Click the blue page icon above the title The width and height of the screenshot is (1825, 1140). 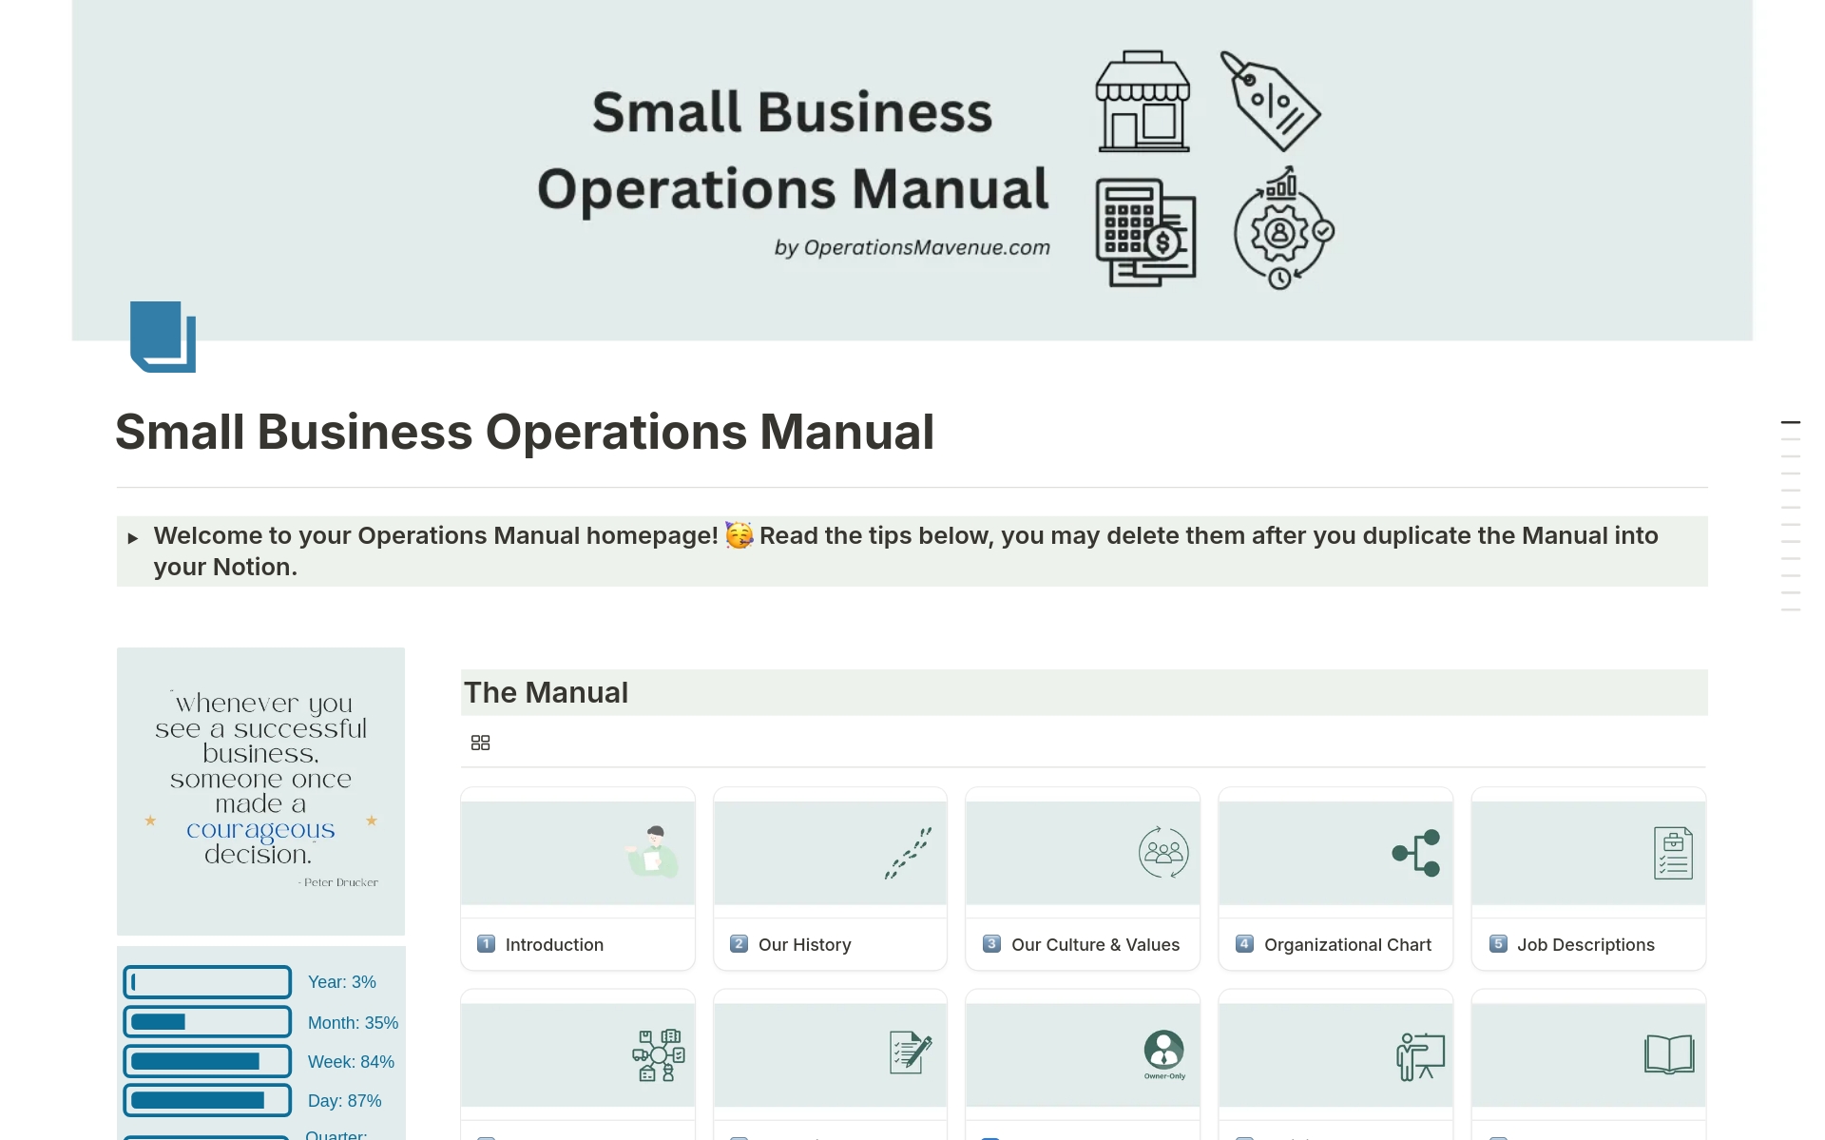[x=163, y=337]
